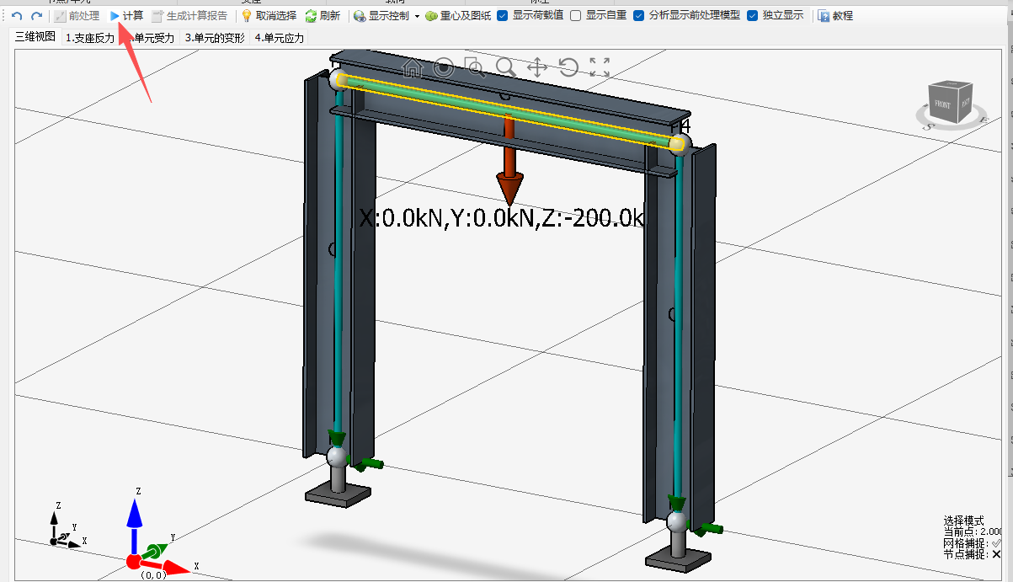This screenshot has height=582, width=1013.
Task: Open 教程 tutorial
Action: click(x=835, y=16)
